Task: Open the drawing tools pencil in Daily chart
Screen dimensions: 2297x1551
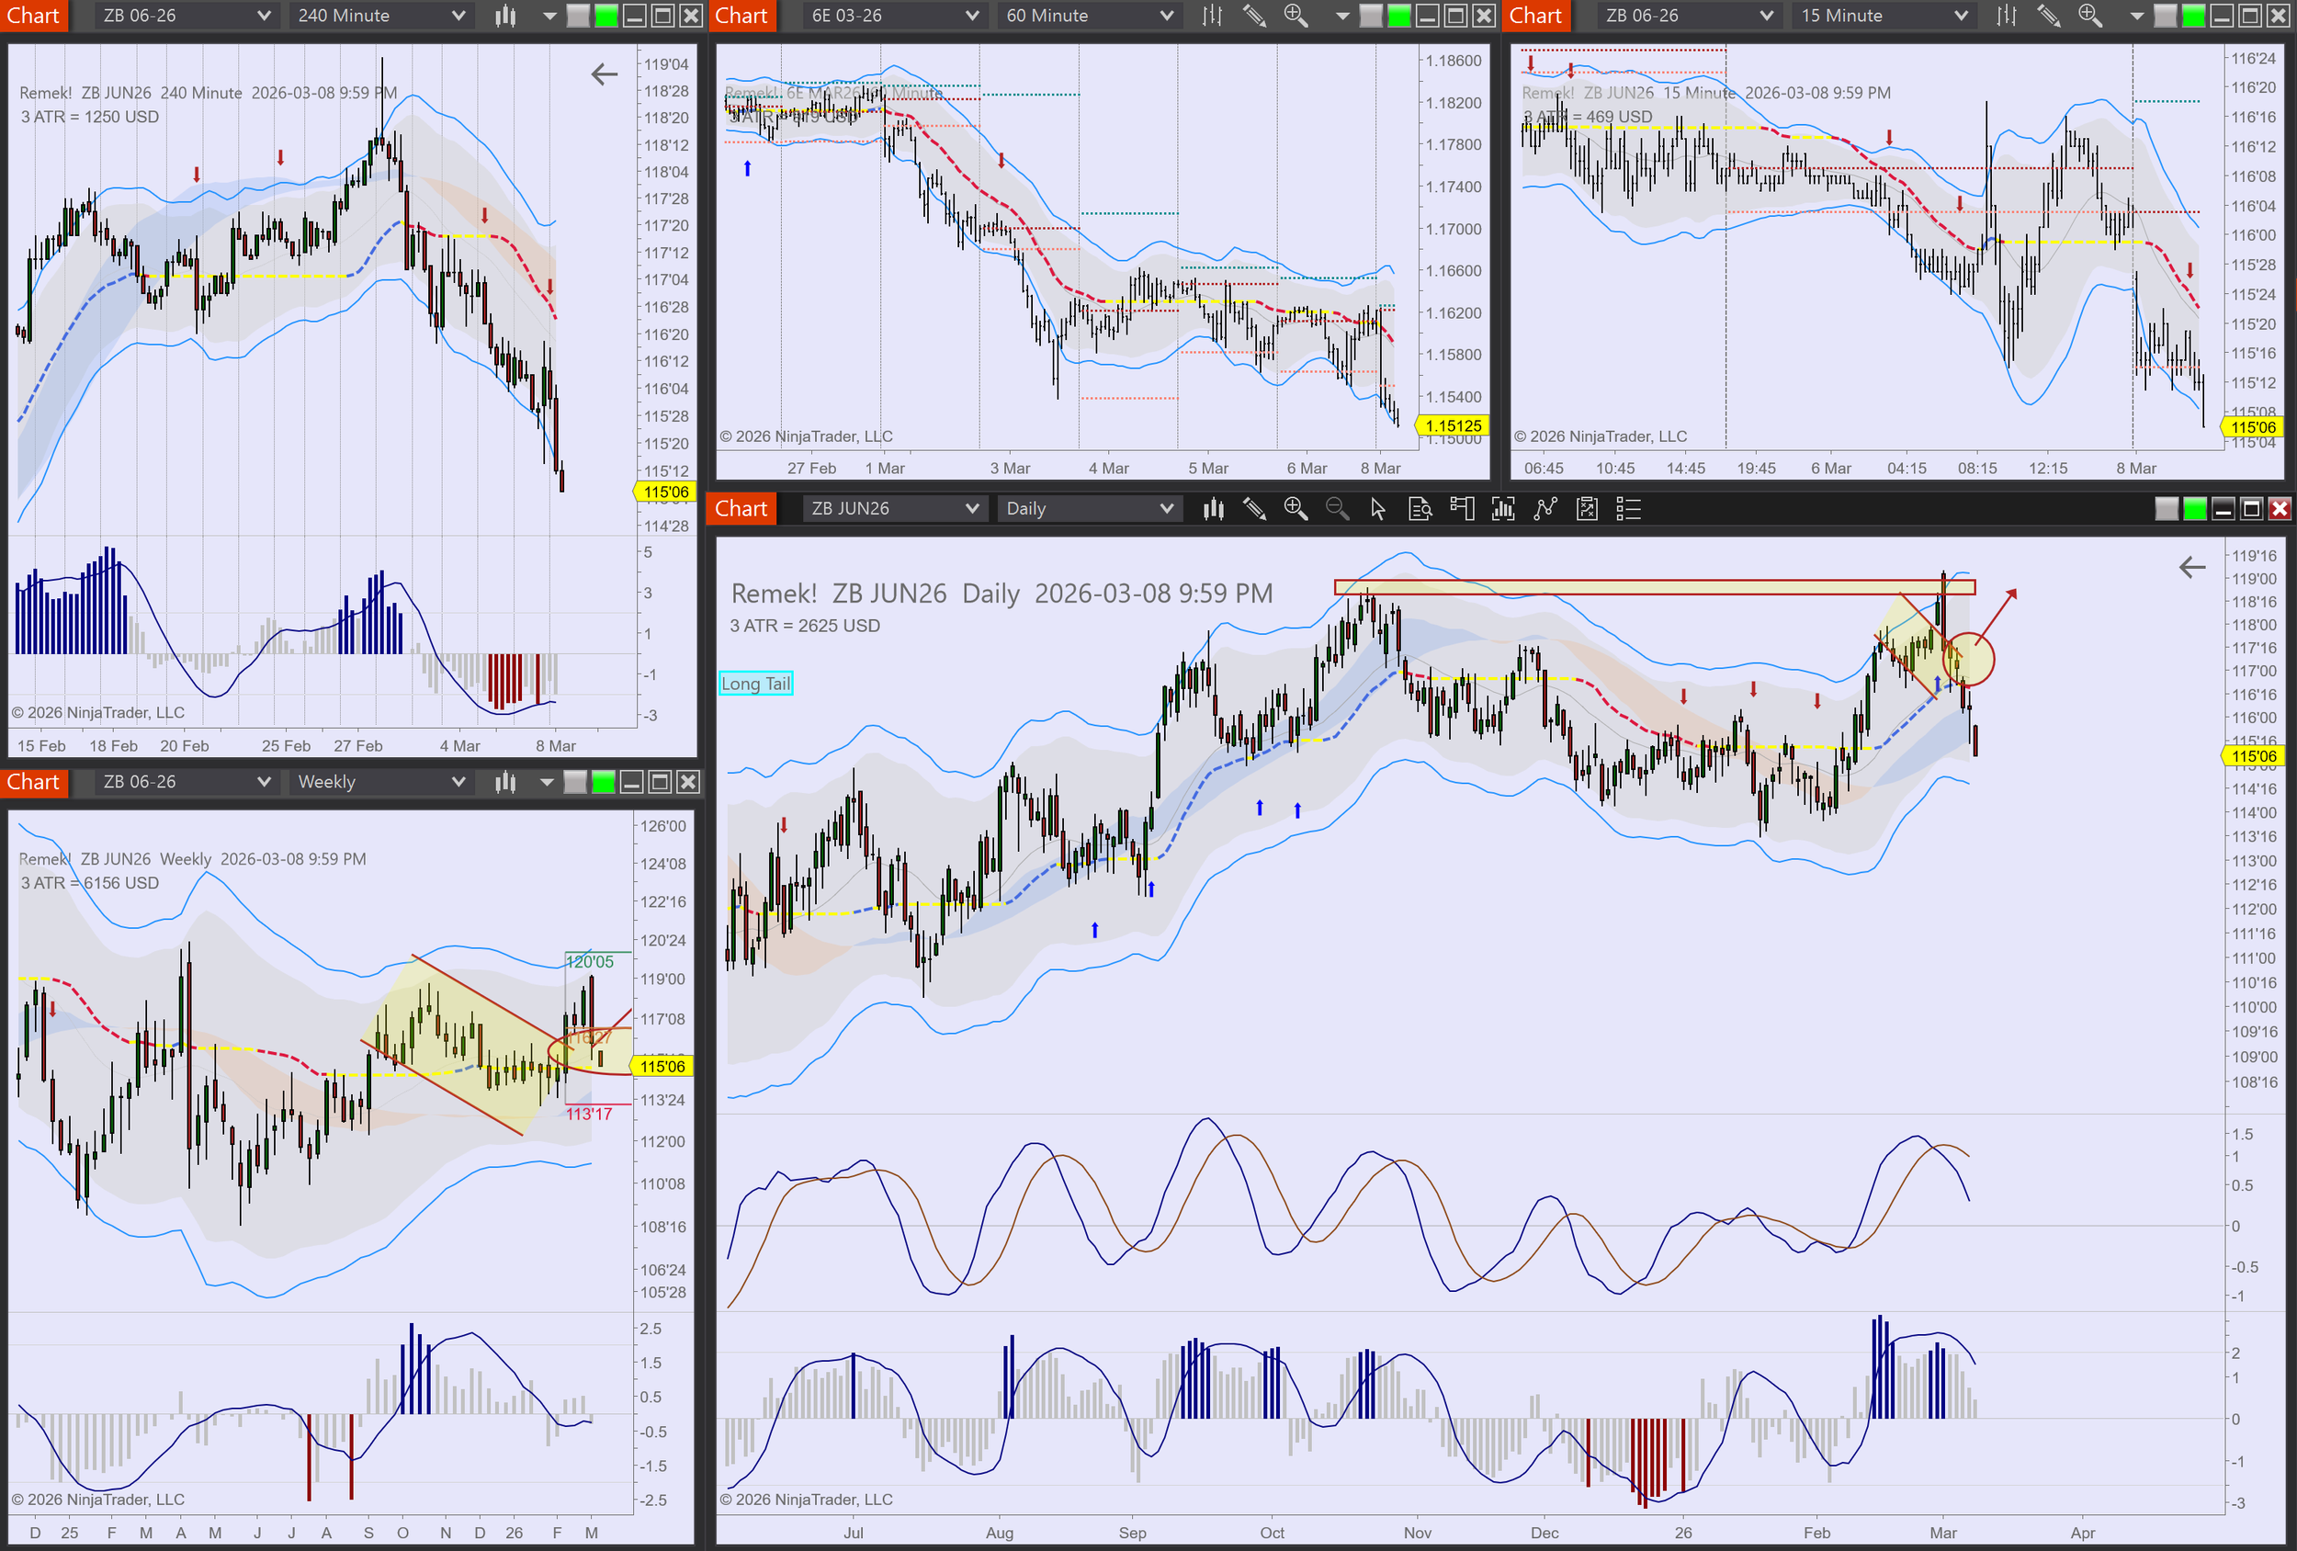Action: (1254, 509)
